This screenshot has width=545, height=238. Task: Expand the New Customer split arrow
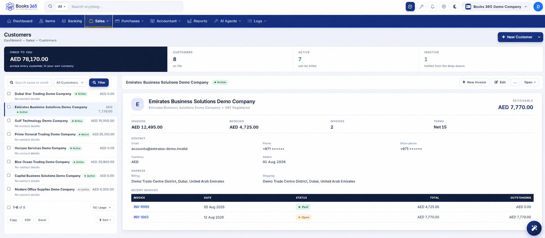point(539,37)
